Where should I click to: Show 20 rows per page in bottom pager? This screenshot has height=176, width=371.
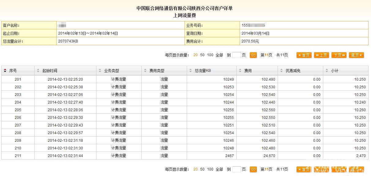pos(196,169)
